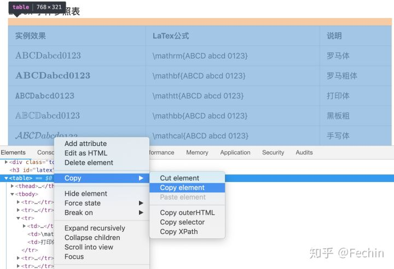Image resolution: width=394 pixels, height=269 pixels.
Task: Switch to the Elements tab
Action: (13, 153)
